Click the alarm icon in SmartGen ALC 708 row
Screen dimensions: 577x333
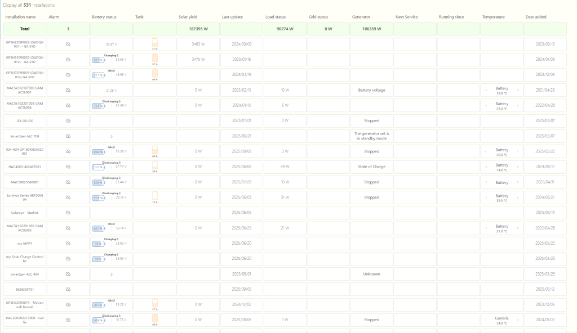pos(68,136)
